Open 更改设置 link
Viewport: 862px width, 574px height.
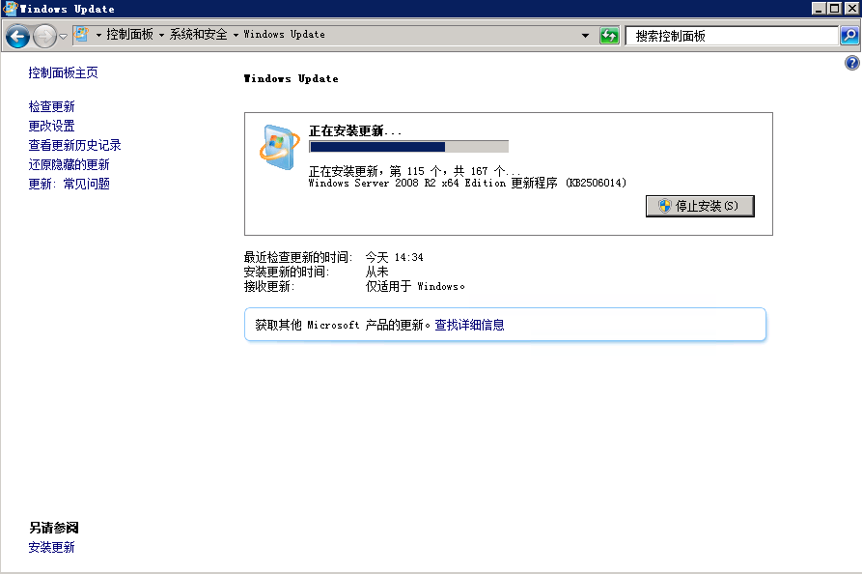(52, 126)
